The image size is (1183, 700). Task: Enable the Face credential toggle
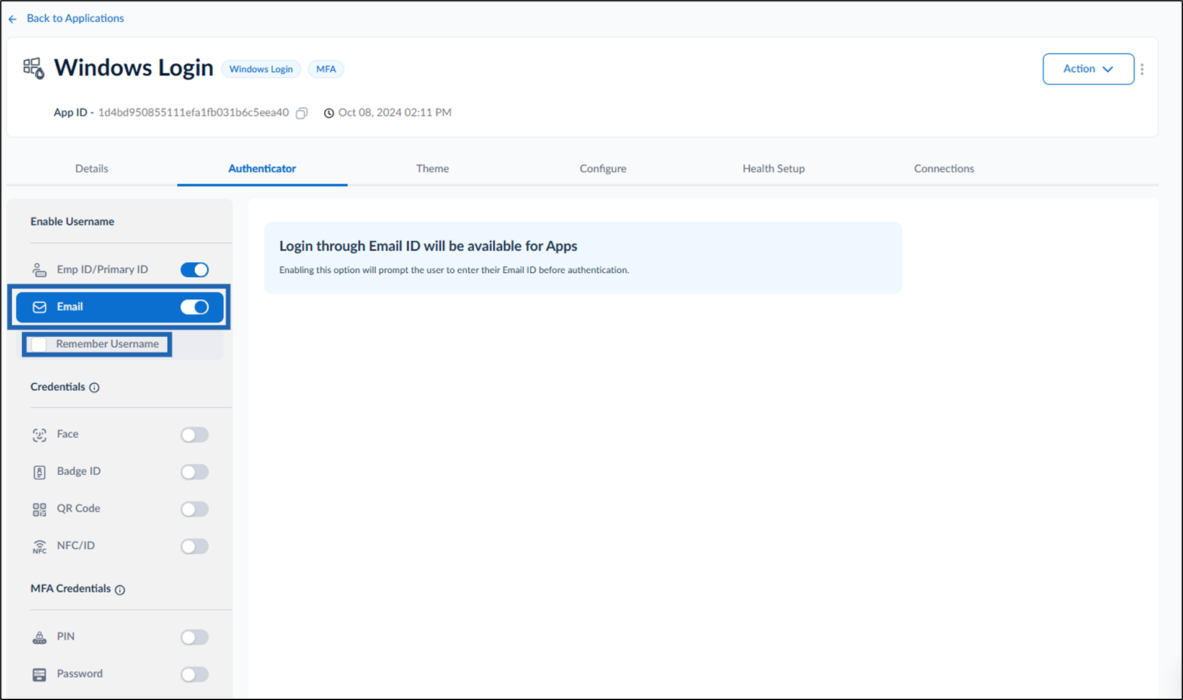click(195, 435)
